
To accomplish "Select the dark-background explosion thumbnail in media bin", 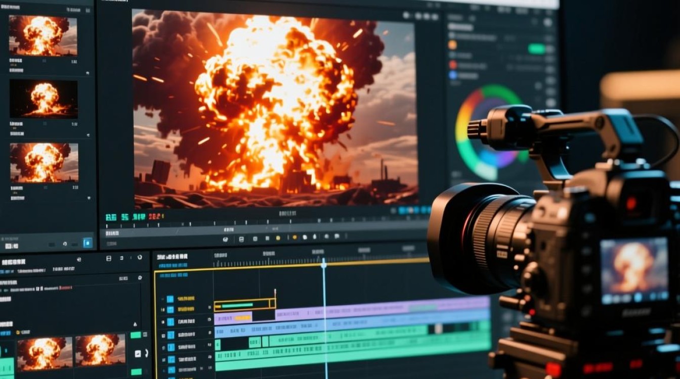I will [44, 99].
